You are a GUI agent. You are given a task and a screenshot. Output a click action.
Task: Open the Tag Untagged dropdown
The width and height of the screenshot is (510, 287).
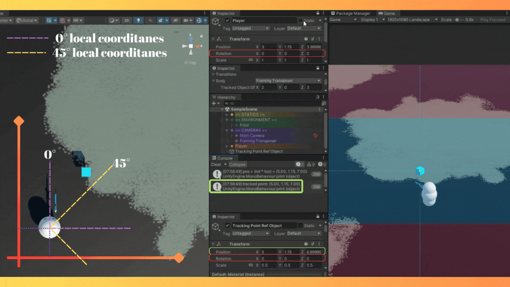click(250, 28)
